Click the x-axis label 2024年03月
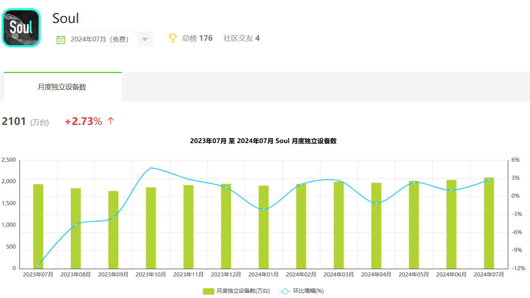 click(339, 275)
